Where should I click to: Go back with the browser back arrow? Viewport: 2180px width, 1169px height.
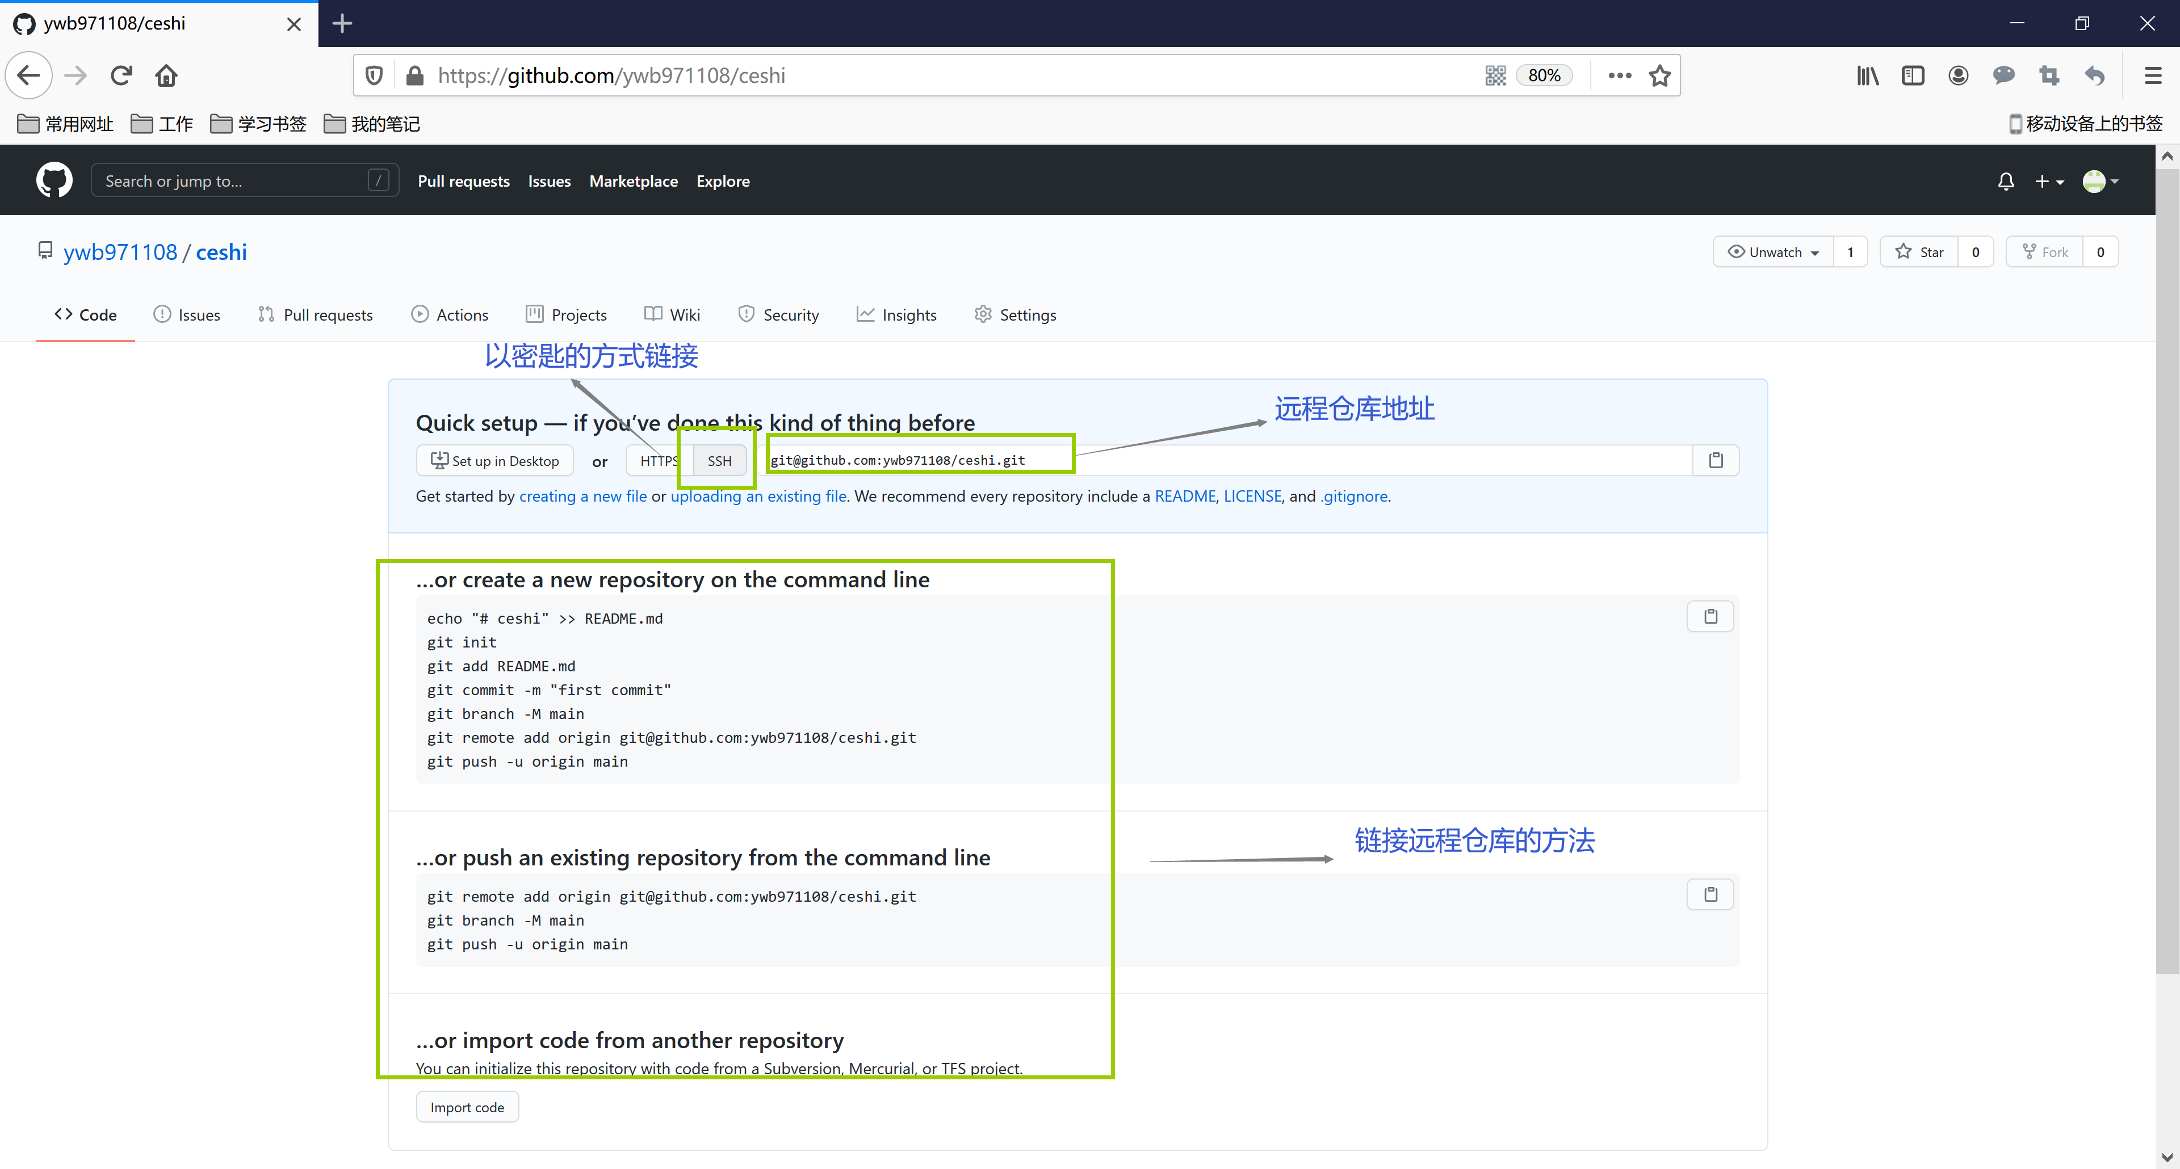point(29,75)
